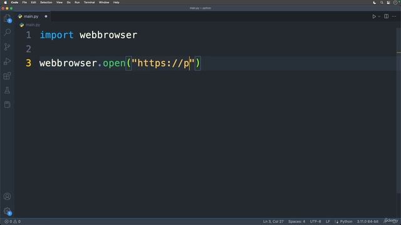Screen dimensions: 401x225
Task: Expand the run options dropdown arrow
Action: [379, 16]
